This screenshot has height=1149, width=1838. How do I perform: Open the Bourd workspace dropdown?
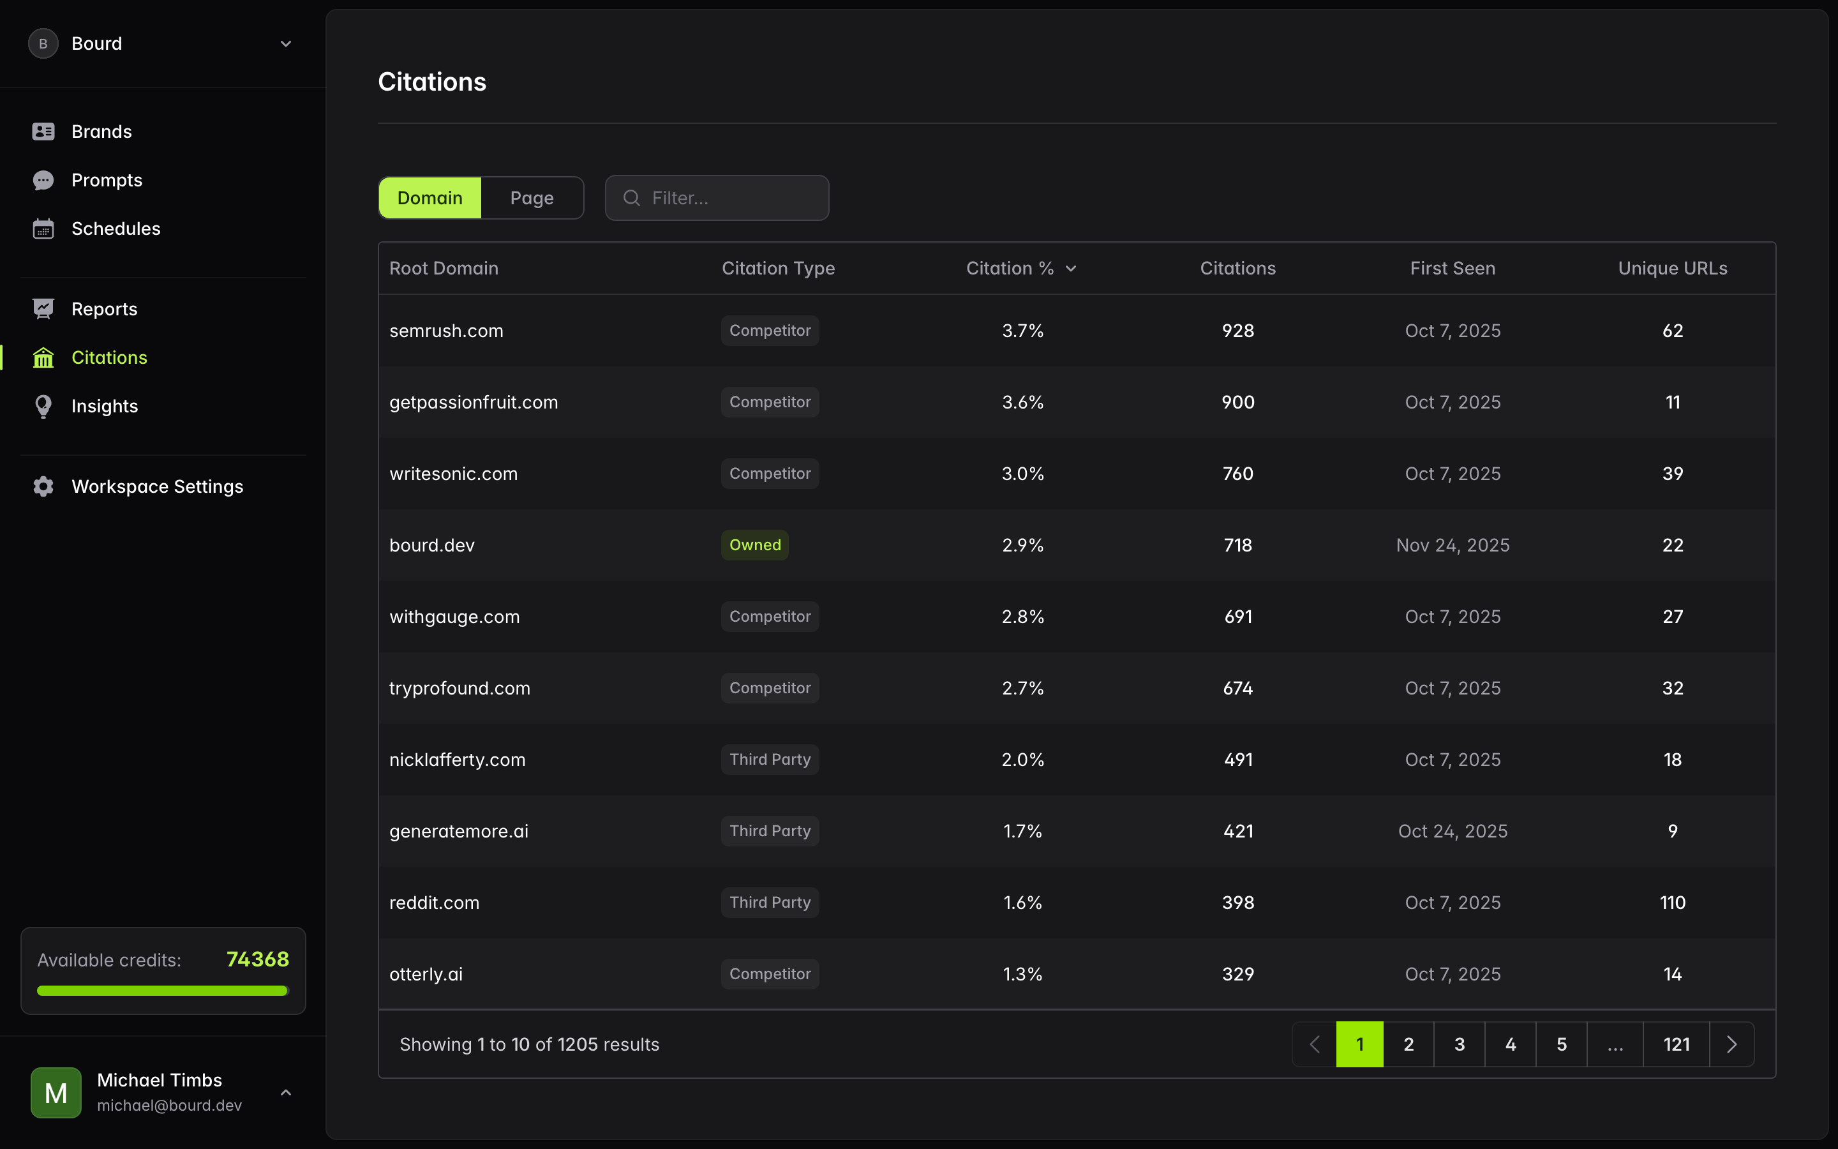click(x=285, y=43)
